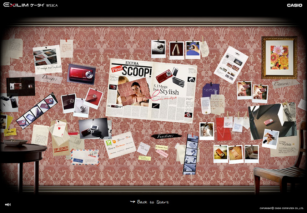Image resolution: width=307 pixels, height=213 pixels.
Task: Open the framed flower picture
Action: pyautogui.click(x=280, y=57)
